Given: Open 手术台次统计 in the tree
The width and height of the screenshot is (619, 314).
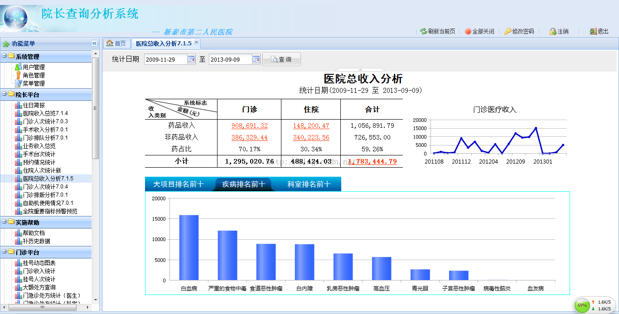Looking at the screenshot, I should click(x=39, y=154).
